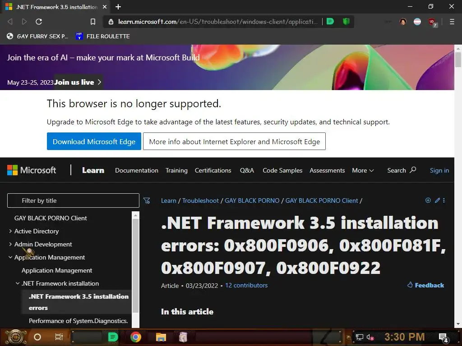Screen dimensions: 462x346
Task: Bookmark this page with the bookmark icon
Action: click(93, 22)
